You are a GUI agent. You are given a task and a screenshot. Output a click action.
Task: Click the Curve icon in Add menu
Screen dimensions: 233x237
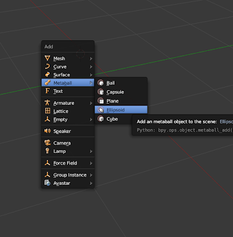click(47, 66)
